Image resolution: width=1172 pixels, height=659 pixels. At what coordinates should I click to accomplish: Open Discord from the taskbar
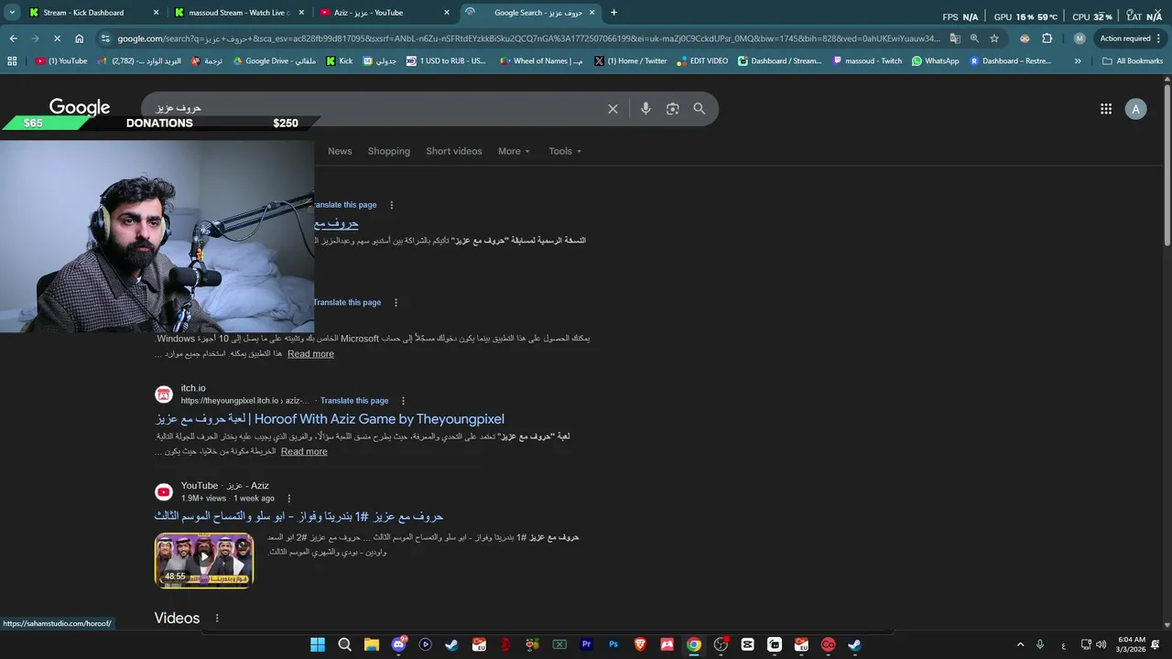point(398,644)
